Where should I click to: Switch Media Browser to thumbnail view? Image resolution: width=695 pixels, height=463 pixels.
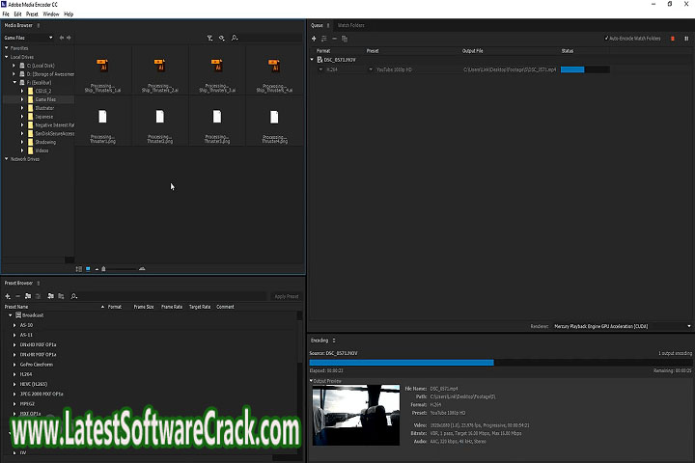point(87,268)
